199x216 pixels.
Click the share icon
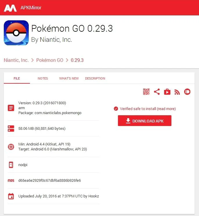click(x=157, y=92)
